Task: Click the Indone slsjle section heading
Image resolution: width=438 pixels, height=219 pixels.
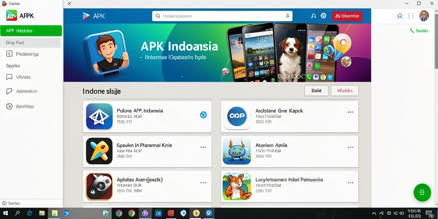Action: pyautogui.click(x=102, y=92)
